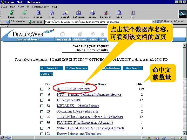This screenshot has width=187, height=140.
Task: Click the icon above alerts
Action: click(93, 34)
